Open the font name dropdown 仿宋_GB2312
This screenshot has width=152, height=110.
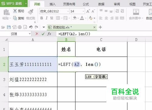pos(68,11)
